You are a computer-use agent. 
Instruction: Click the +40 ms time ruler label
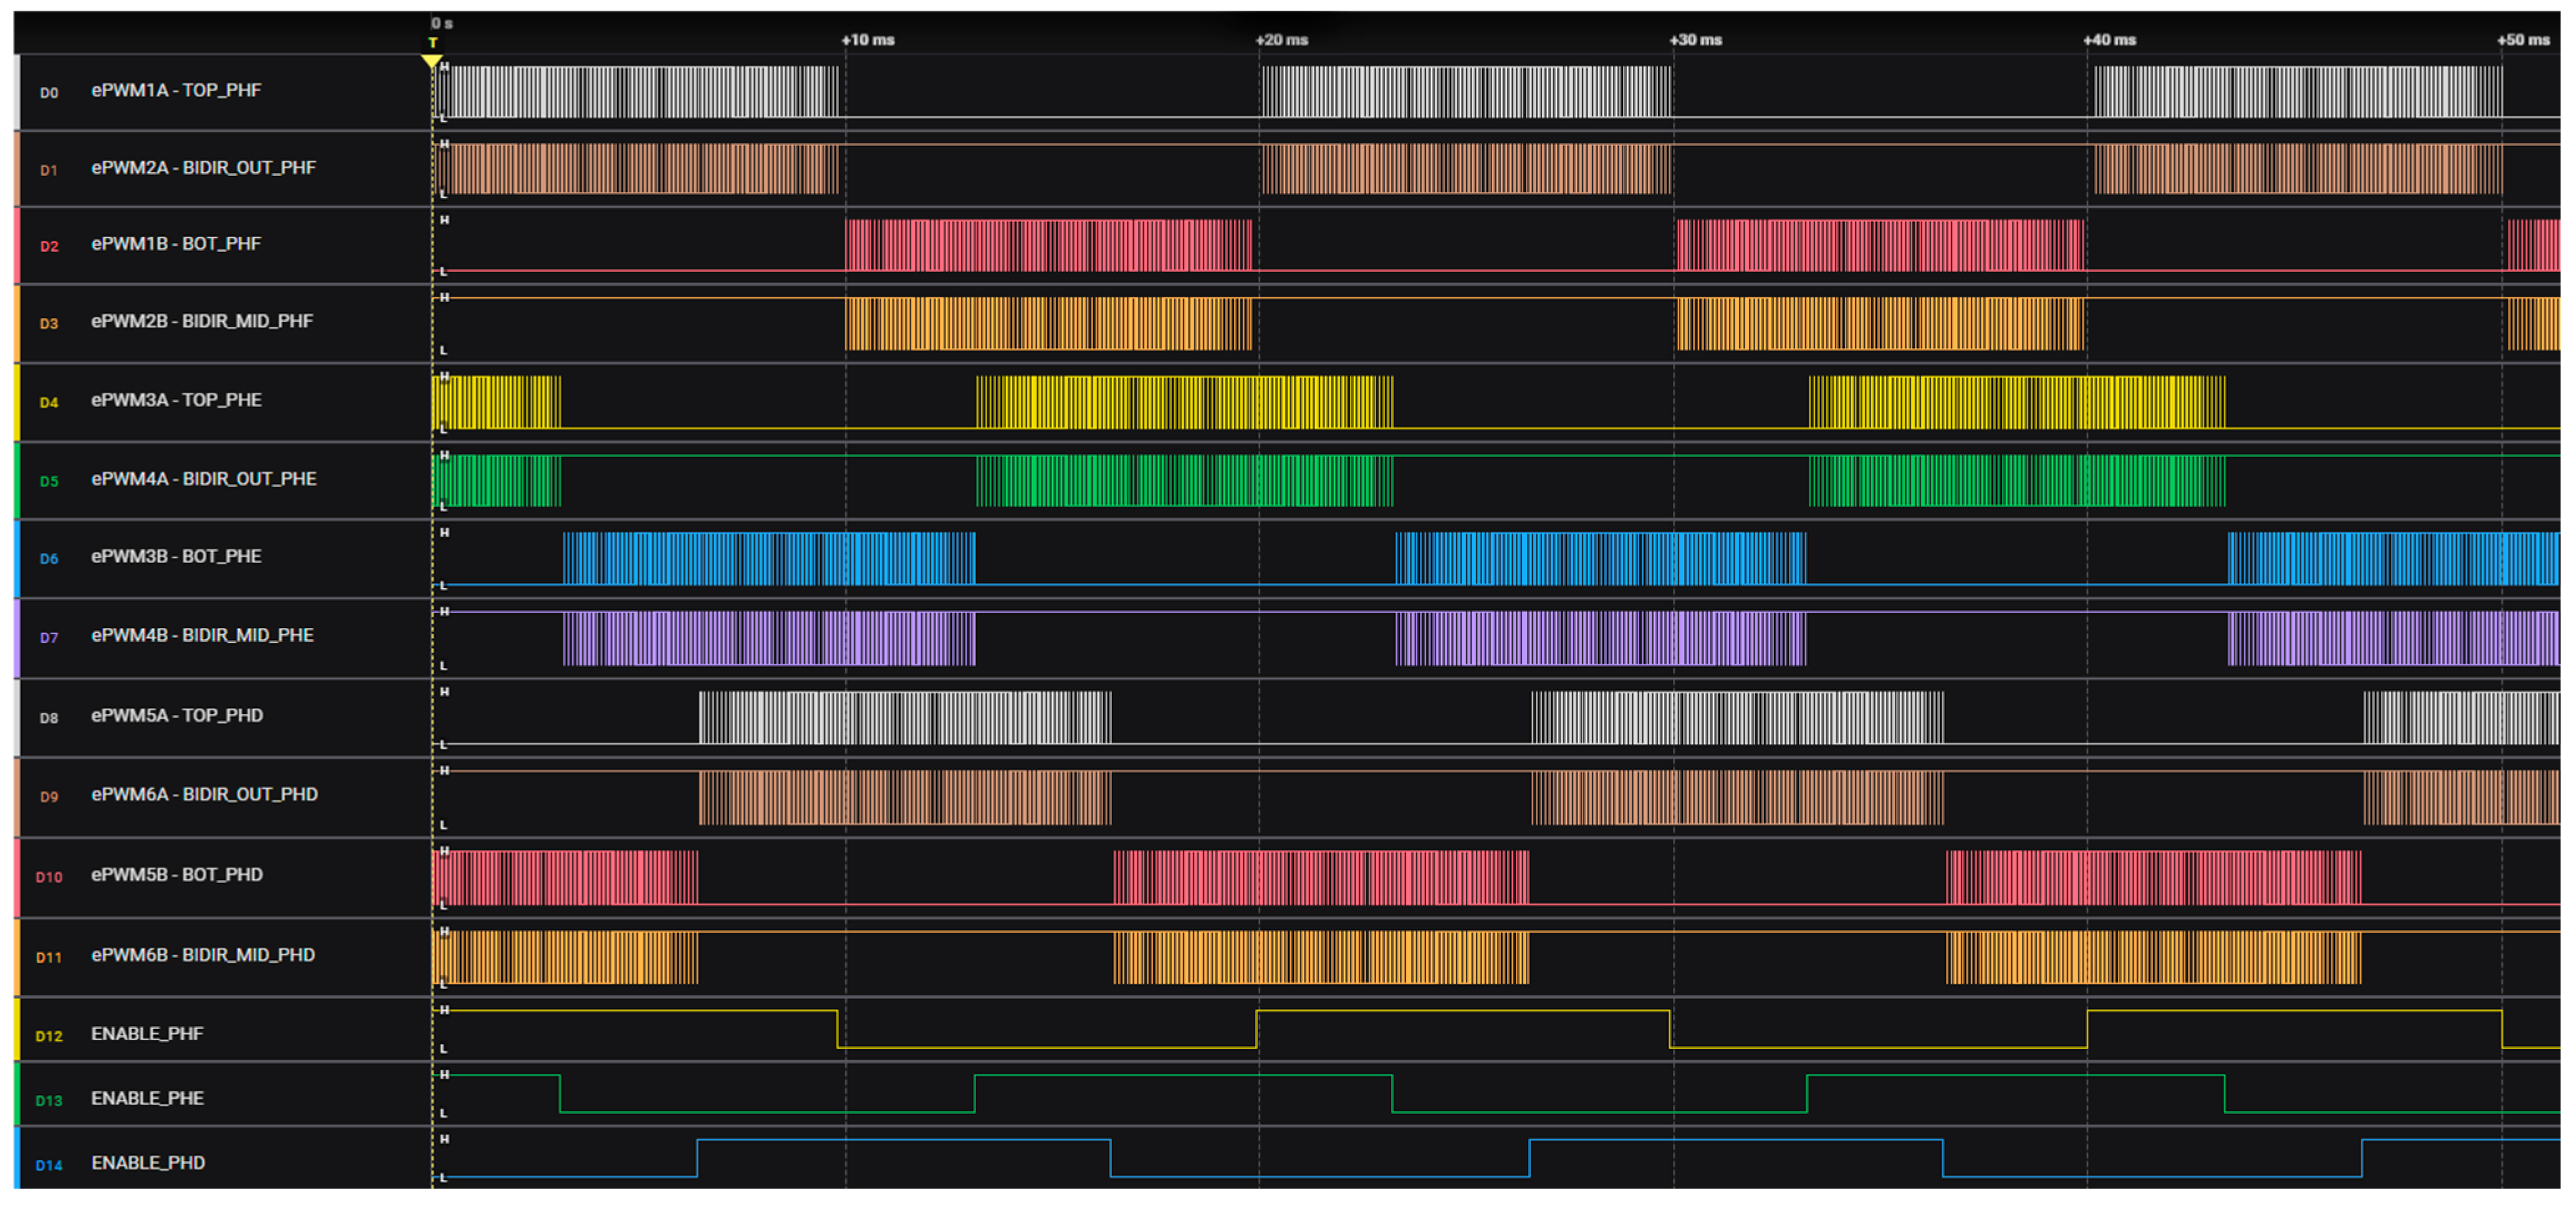point(2109,40)
